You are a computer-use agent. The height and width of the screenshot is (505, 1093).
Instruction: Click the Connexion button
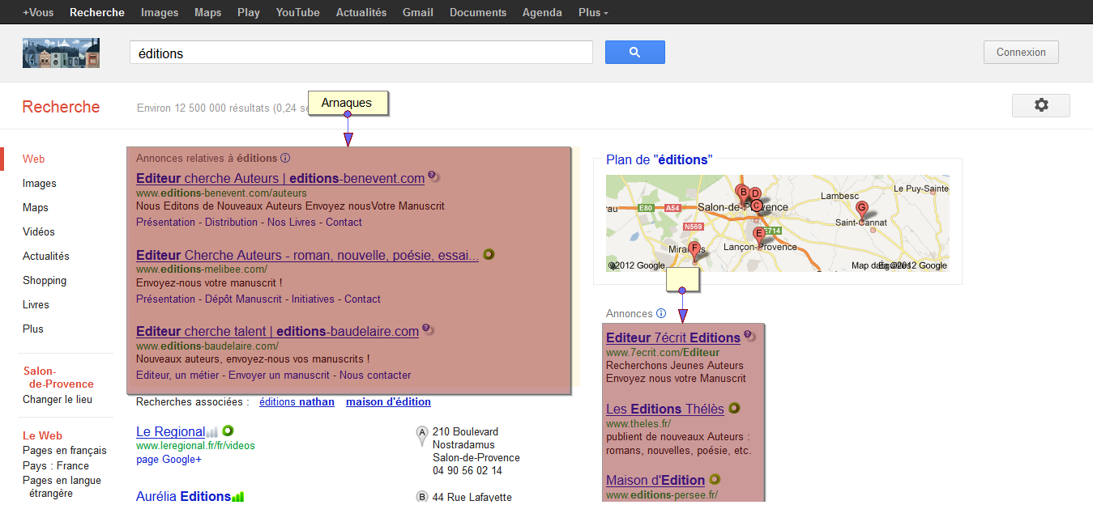1021,53
